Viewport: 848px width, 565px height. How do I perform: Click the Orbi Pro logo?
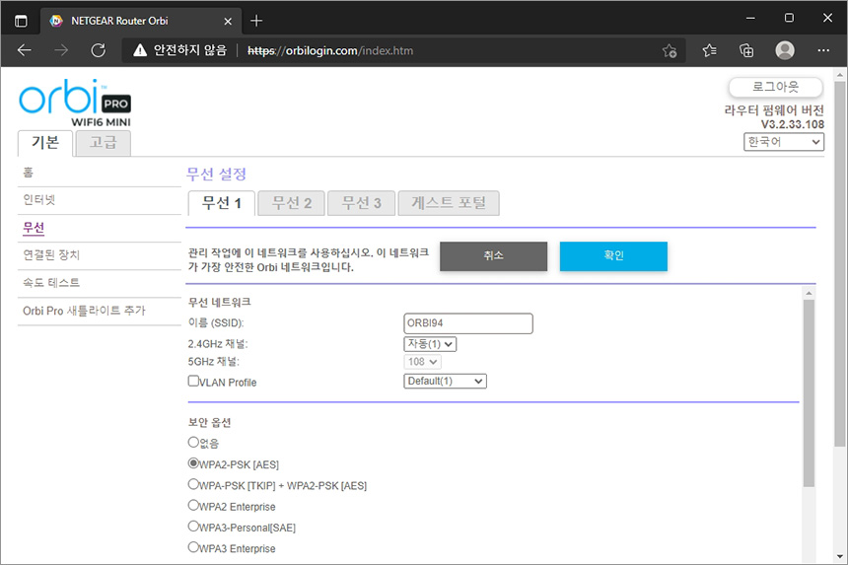75,104
